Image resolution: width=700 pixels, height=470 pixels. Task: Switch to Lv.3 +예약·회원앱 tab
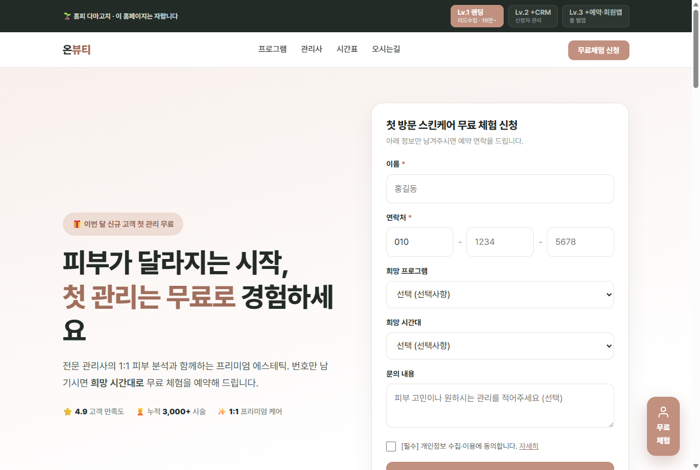pos(596,16)
